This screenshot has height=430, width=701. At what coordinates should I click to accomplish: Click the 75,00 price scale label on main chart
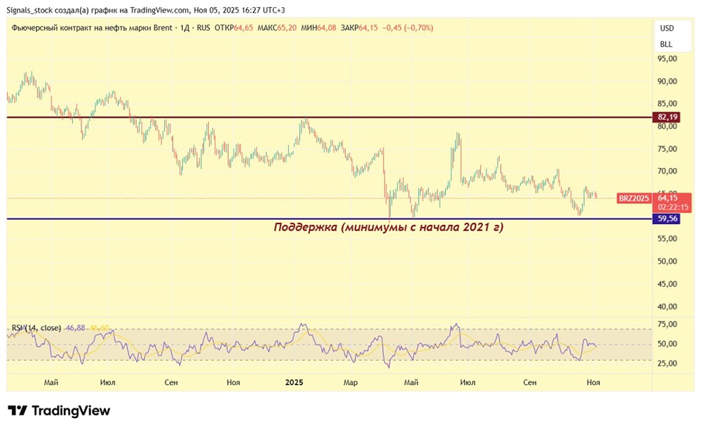pos(667,148)
